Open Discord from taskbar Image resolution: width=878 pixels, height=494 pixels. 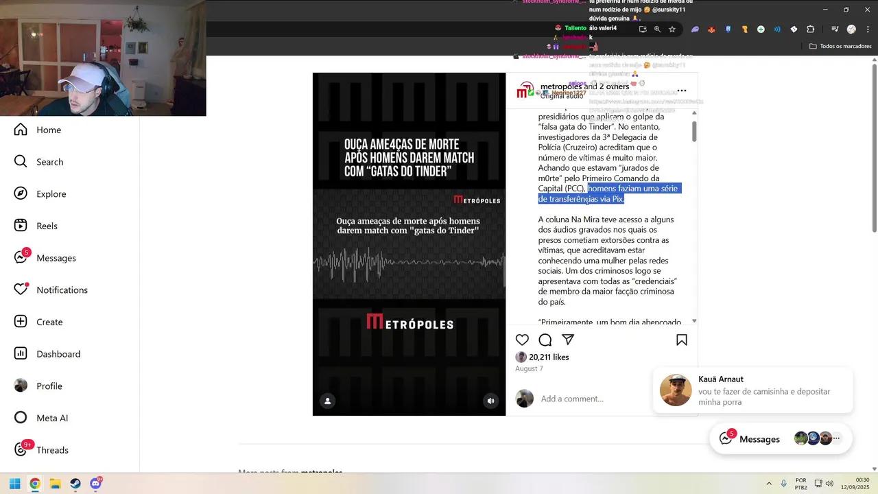coord(96,484)
